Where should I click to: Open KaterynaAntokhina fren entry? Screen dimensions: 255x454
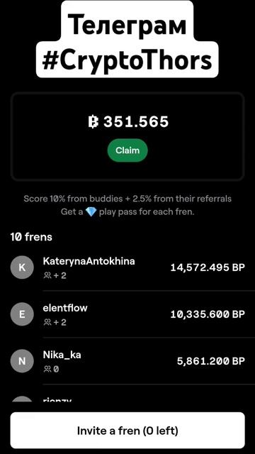(x=127, y=267)
